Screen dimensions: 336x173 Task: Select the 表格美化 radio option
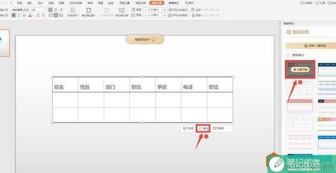tap(288, 55)
